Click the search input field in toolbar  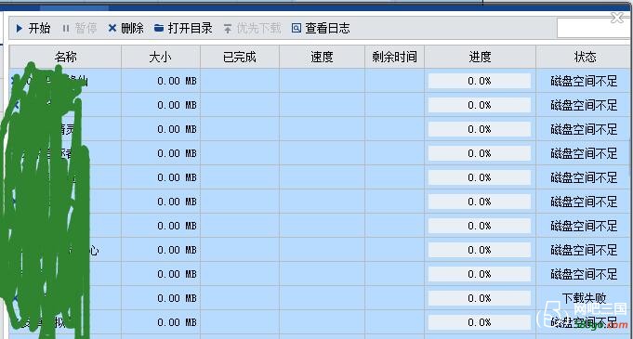tap(593, 28)
